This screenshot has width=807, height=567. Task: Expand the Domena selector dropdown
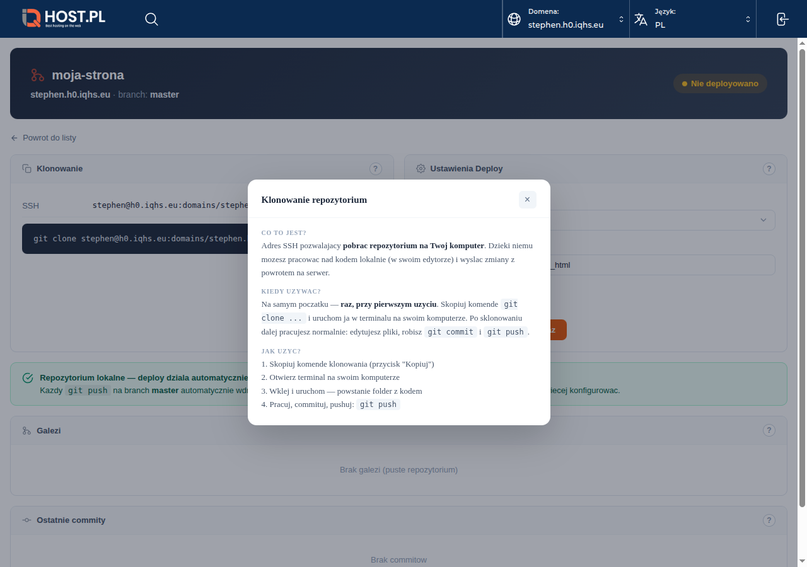pos(621,19)
